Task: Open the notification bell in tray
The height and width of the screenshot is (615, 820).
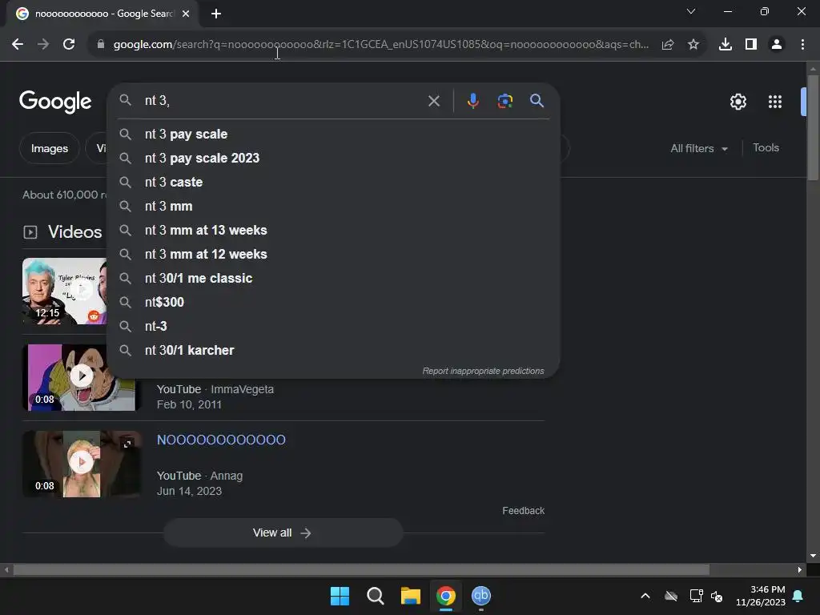Action: point(798,596)
